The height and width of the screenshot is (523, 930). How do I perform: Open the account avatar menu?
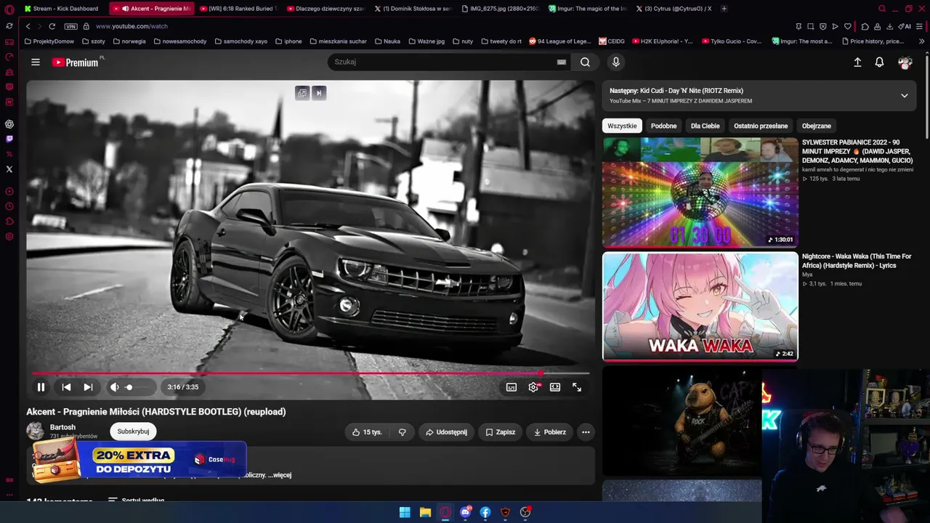pyautogui.click(x=905, y=63)
